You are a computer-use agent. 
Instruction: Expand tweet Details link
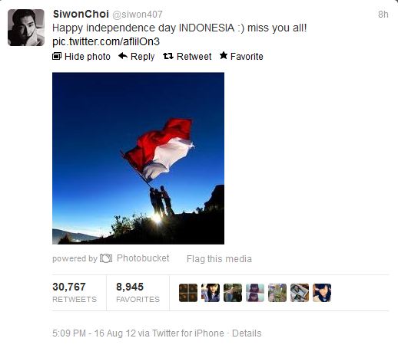(x=247, y=333)
